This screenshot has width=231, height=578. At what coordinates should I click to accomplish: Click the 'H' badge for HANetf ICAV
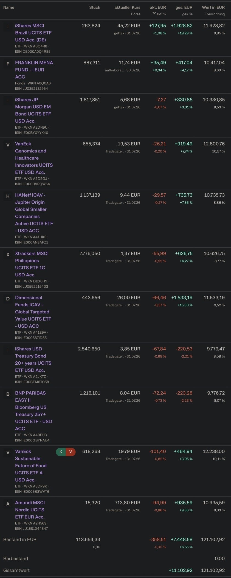click(8, 196)
